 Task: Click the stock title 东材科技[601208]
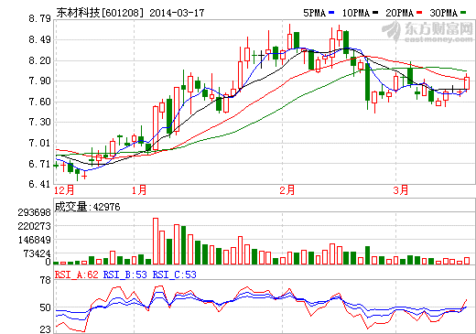[x=100, y=13]
